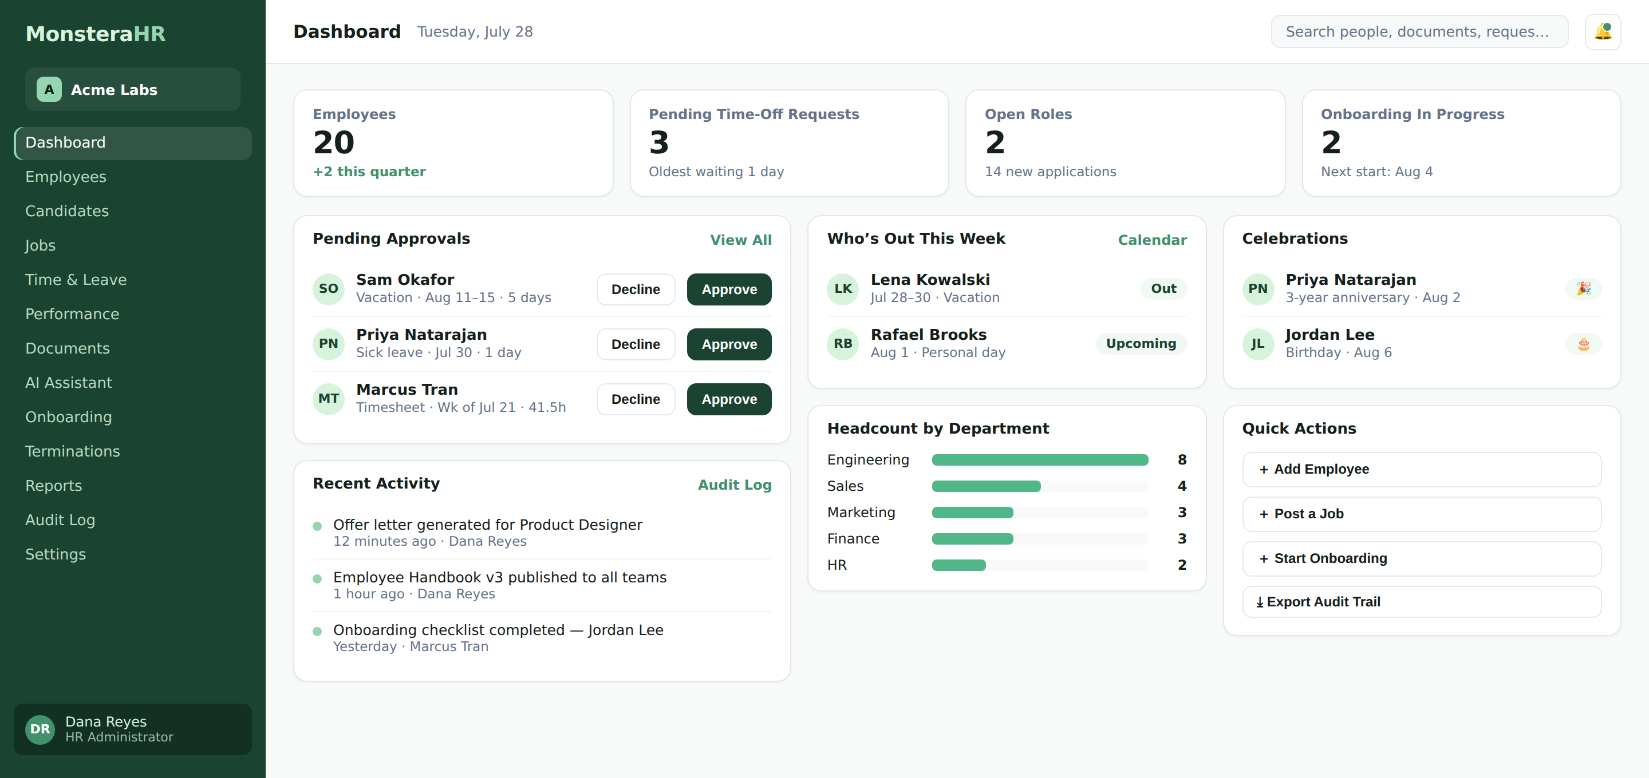The width and height of the screenshot is (1649, 778).
Task: Open the Employees count card
Action: (x=453, y=142)
